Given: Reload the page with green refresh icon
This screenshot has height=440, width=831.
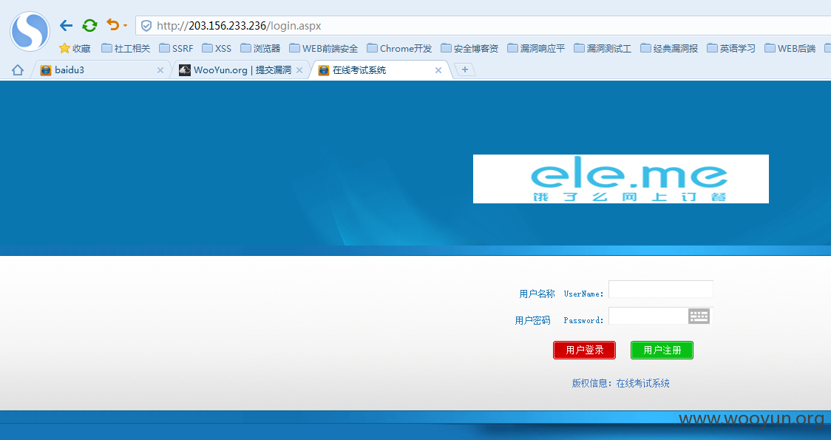Looking at the screenshot, I should (x=89, y=25).
